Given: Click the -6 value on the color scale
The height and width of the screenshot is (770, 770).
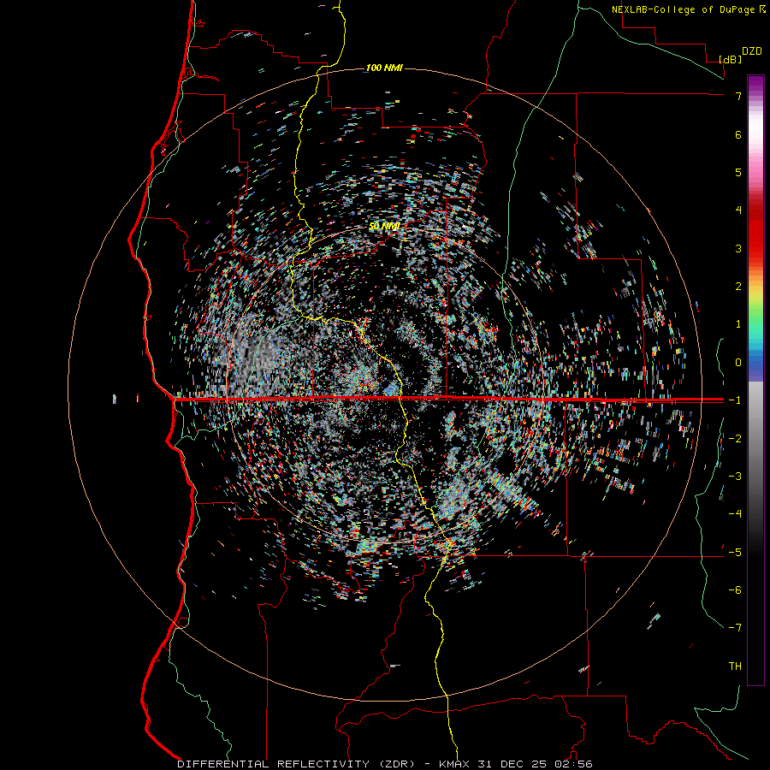Looking at the screenshot, I should [x=735, y=590].
